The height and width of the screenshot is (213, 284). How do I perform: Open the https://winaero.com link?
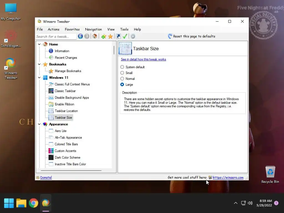click(228, 177)
